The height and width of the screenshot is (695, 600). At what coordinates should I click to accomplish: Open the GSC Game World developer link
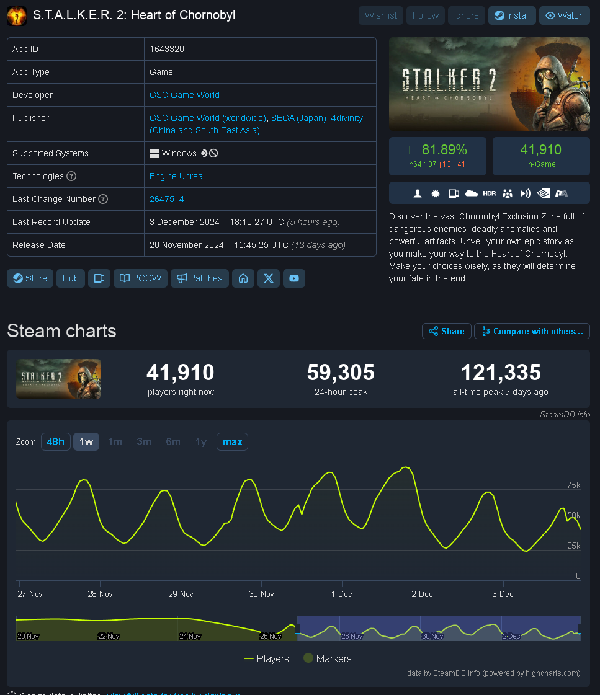point(184,95)
